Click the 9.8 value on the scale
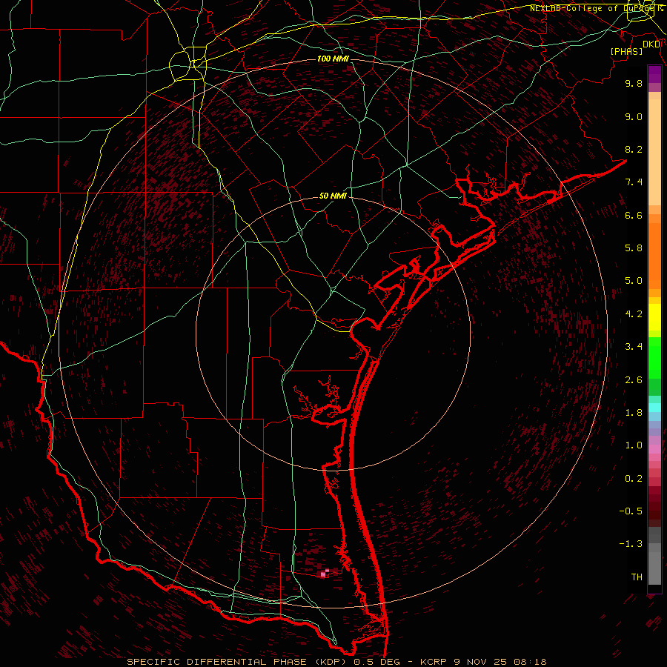 point(634,83)
